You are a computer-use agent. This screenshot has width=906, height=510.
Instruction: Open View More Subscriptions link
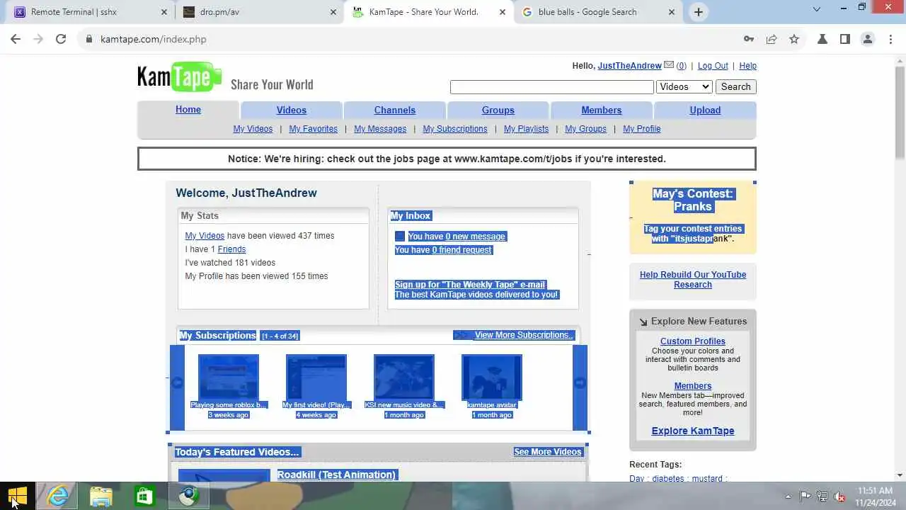(523, 335)
